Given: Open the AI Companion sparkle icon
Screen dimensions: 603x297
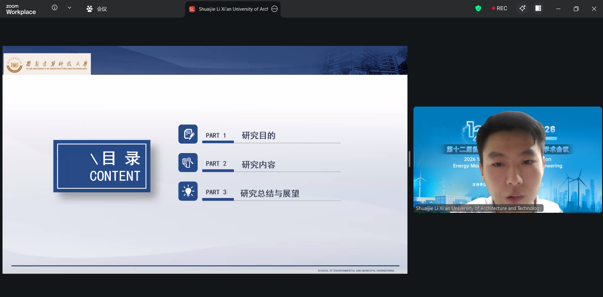Looking at the screenshot, I should point(523,8).
